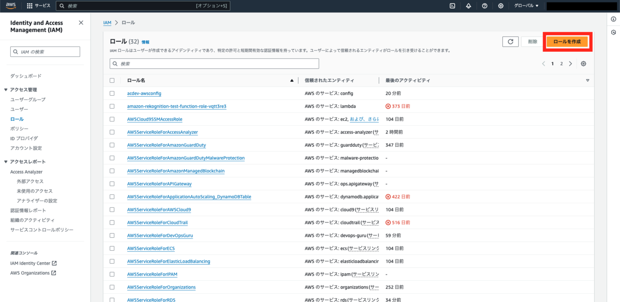Open ダッシュボード in sidebar
Screen dimensions: 620x302
(26, 76)
